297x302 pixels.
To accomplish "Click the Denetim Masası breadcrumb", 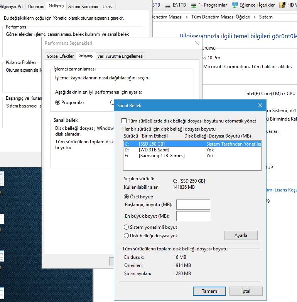I will click(x=167, y=17).
